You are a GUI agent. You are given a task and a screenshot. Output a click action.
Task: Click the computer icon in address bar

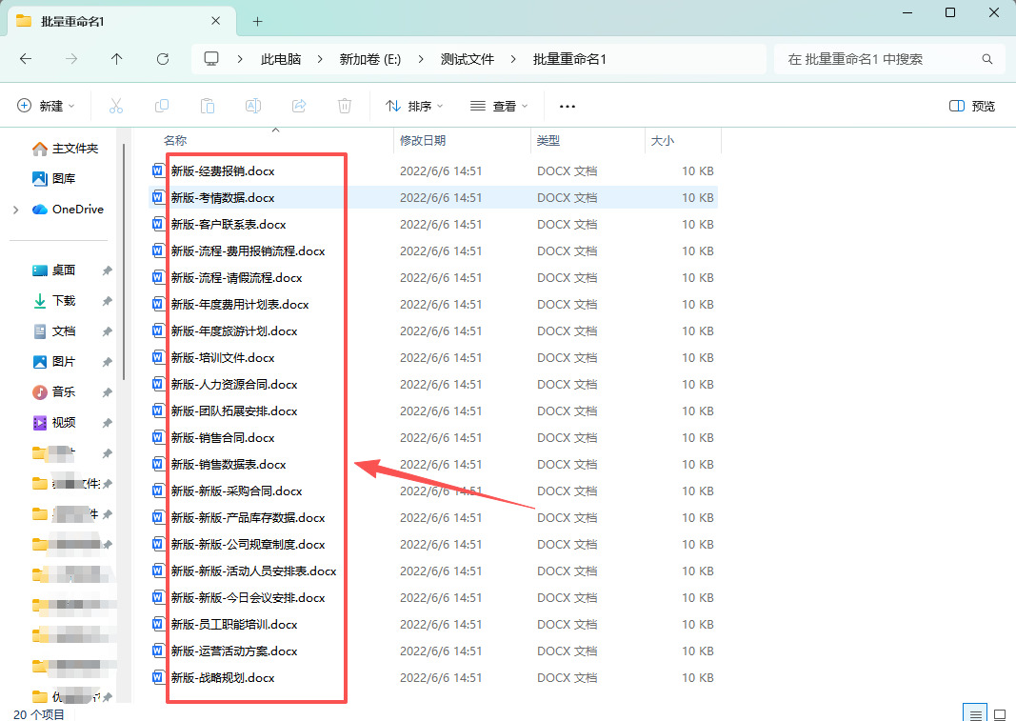[211, 59]
